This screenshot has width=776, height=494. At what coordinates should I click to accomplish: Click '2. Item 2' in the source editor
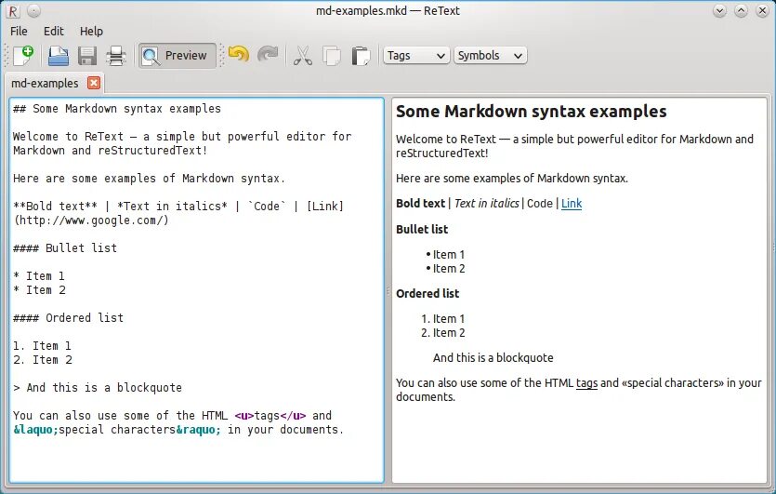43,360
